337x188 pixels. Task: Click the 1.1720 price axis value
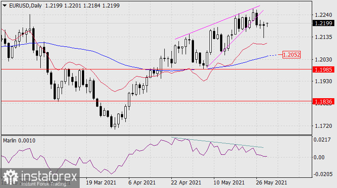(x=322, y=126)
